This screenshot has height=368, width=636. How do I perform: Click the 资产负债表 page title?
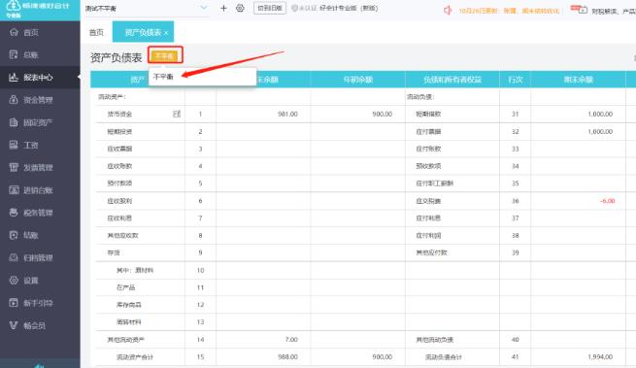click(x=116, y=57)
